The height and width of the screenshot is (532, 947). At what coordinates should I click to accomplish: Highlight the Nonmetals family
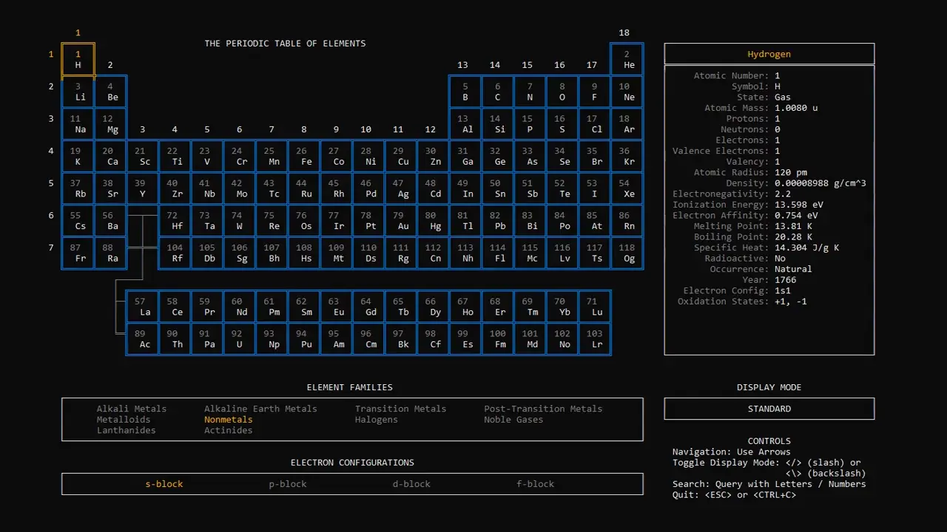coord(228,419)
